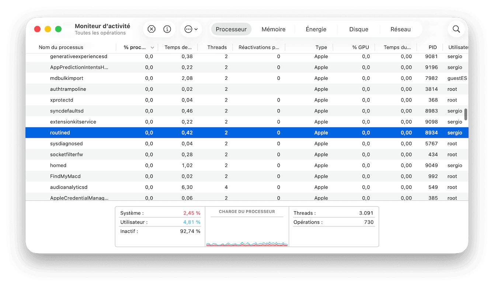Sort by Nom du processus column header

click(x=61, y=47)
